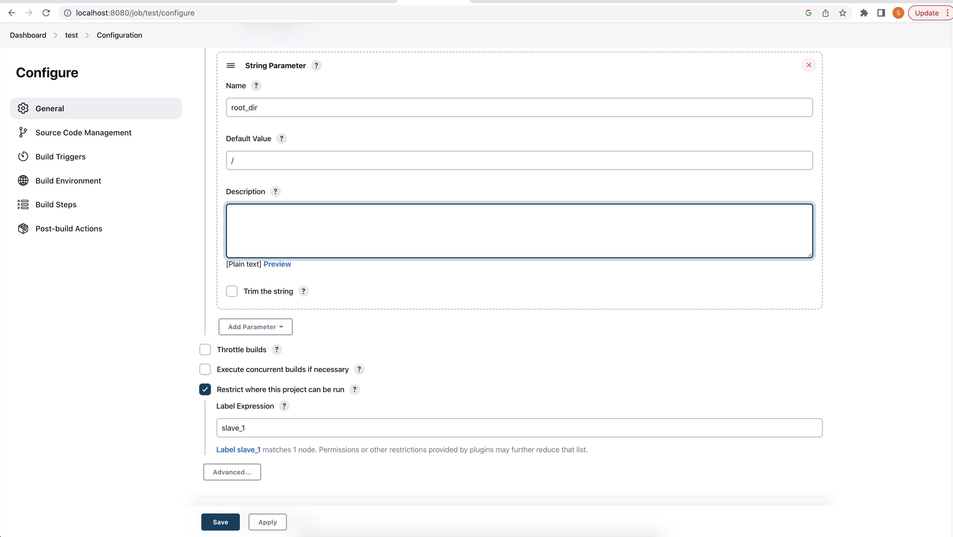The image size is (953, 537).
Task: Check the Trim the string option
Action: point(232,291)
